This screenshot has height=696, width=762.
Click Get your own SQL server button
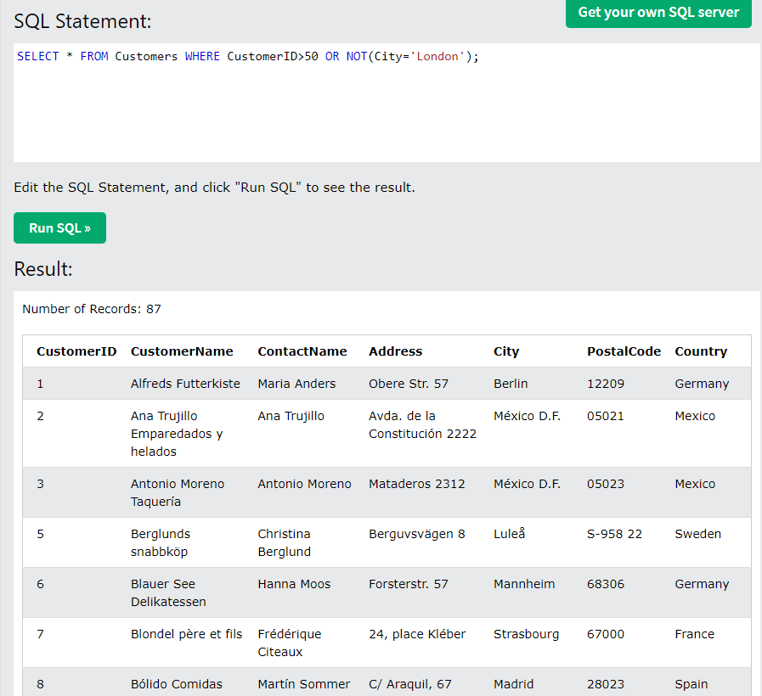pos(658,13)
